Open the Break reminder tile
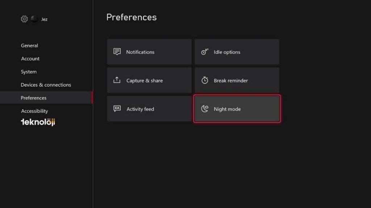Image resolution: width=371 pixels, height=208 pixels. [237, 80]
